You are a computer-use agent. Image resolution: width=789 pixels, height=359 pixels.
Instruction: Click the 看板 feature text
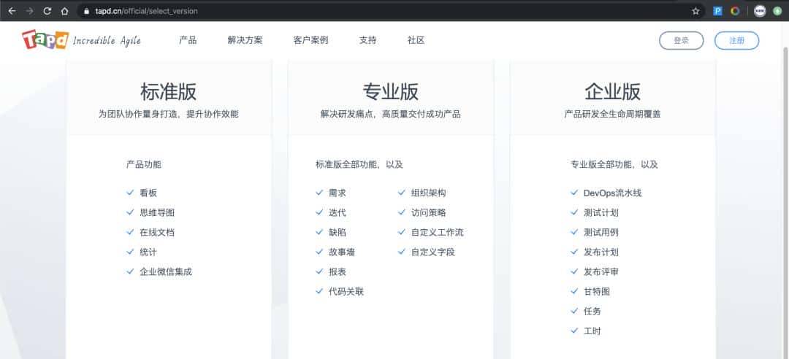point(148,193)
